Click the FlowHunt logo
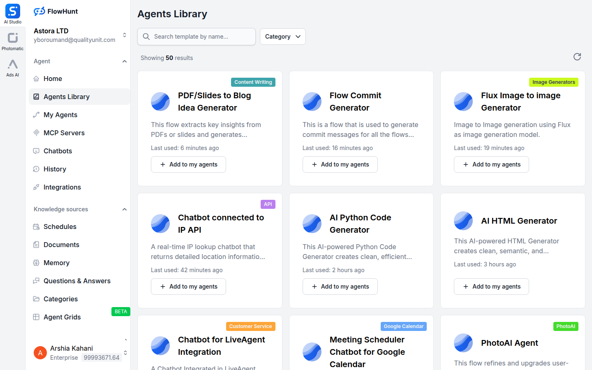The width and height of the screenshot is (592, 370). point(55,11)
